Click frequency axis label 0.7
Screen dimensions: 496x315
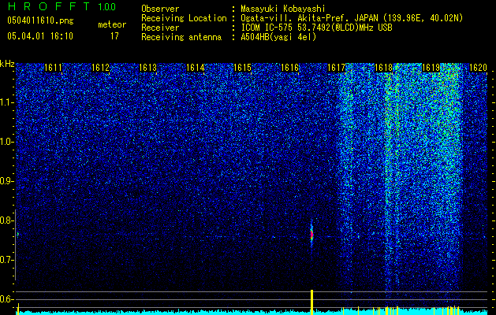coord(7,260)
